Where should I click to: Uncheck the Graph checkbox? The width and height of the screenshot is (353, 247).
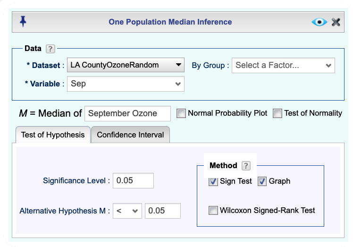click(262, 181)
